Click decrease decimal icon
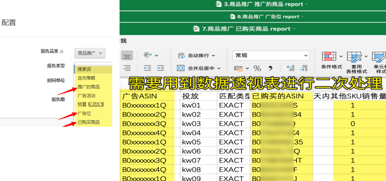386x181 pixels. pos(304,68)
